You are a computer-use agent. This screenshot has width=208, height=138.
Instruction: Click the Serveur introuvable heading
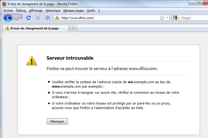pyautogui.click(x=70, y=58)
